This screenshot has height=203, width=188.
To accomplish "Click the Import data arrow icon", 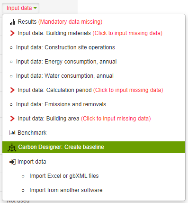I will coord(13,162).
